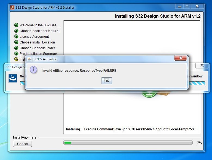Image resolution: width=212 pixels, height=160 pixels.
Task: Click checkmark beside Choose additional feature...
Action: point(16,31)
